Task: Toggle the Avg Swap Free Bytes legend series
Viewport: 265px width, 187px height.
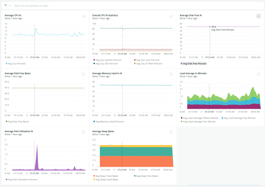Action: (x=146, y=176)
